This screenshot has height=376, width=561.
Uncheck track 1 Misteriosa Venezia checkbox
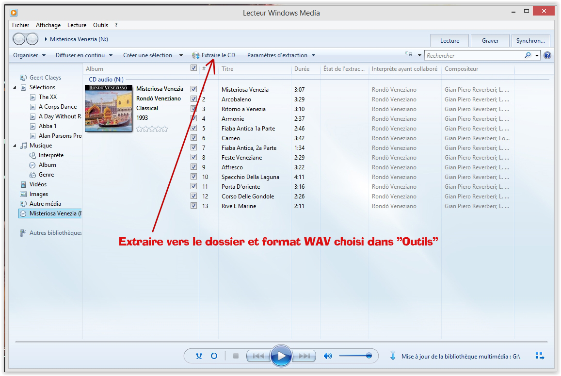click(193, 89)
